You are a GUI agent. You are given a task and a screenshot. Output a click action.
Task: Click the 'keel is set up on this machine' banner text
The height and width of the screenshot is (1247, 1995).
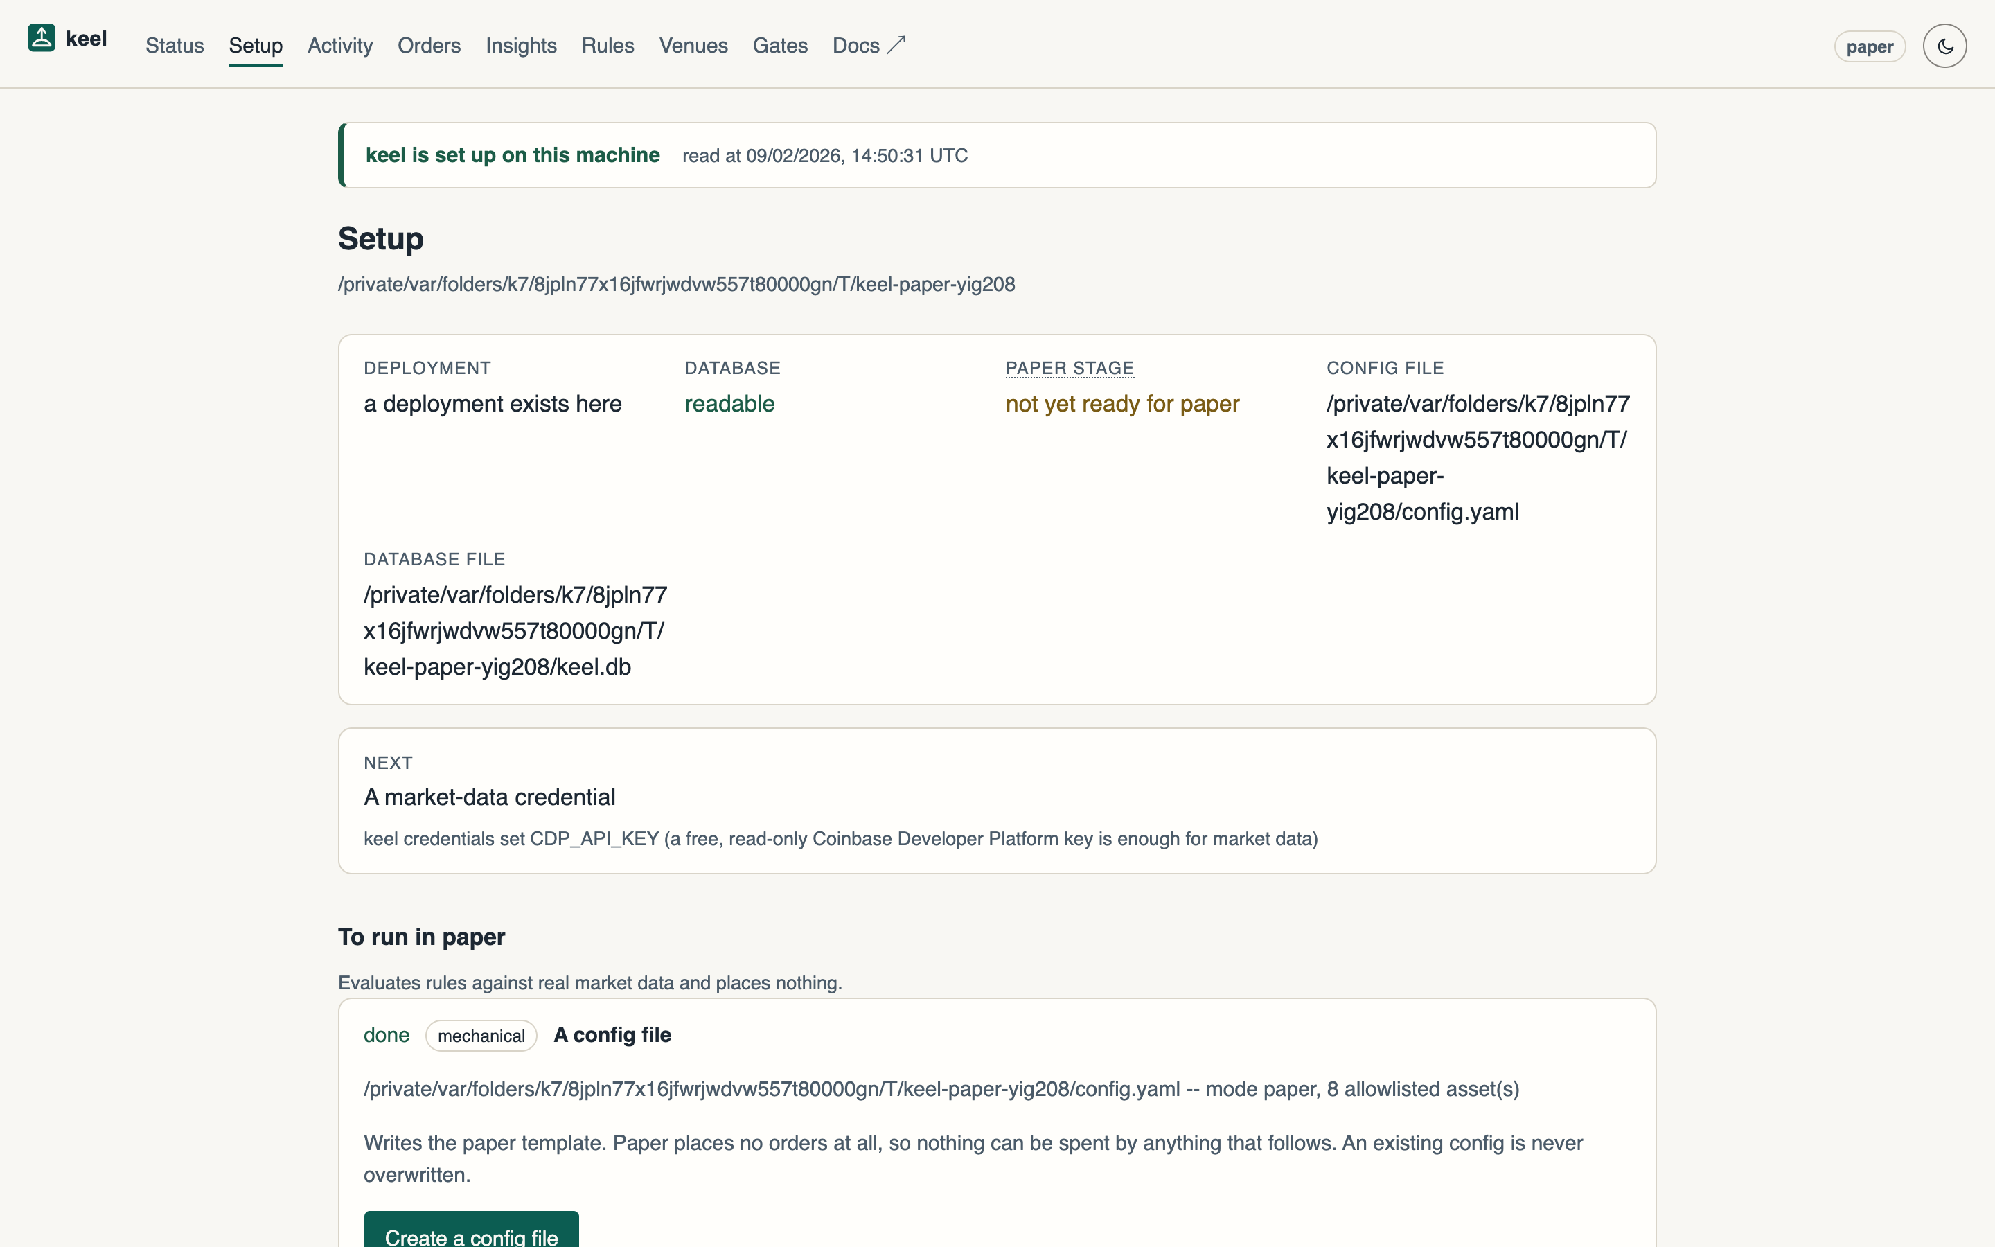point(513,155)
